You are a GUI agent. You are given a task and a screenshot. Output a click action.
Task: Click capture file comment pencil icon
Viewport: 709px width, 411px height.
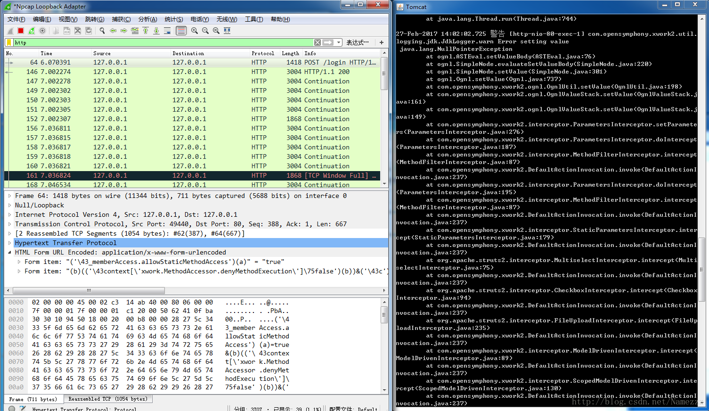(x=23, y=409)
